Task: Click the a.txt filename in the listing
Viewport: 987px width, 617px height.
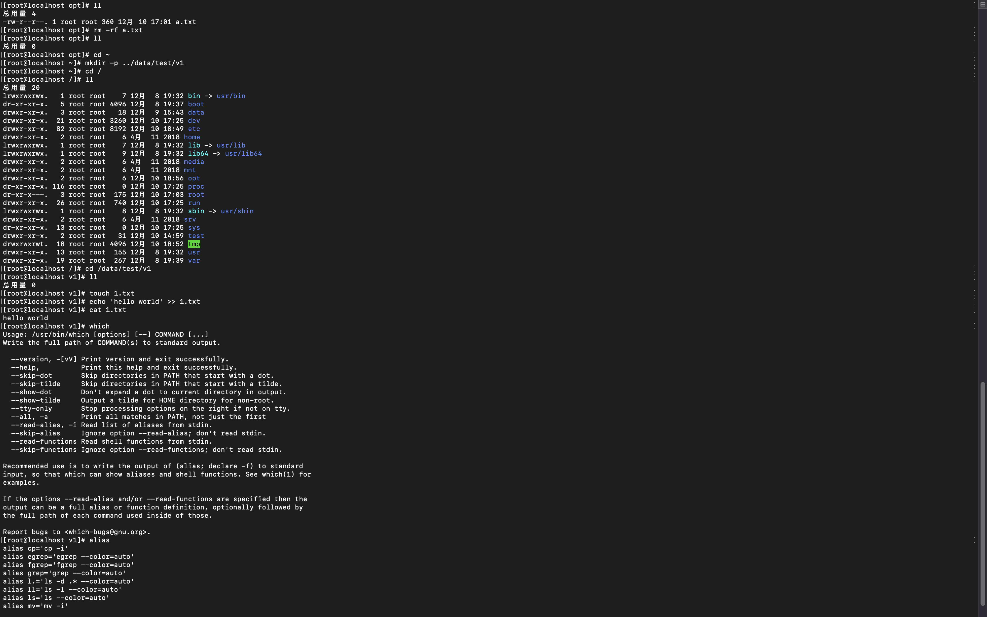Action: pyautogui.click(x=186, y=22)
